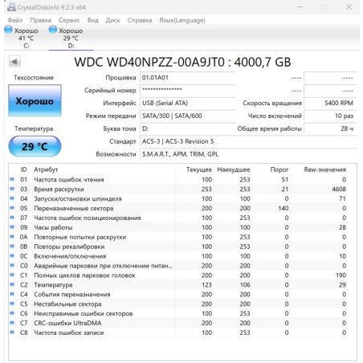Click status dot of row C7
The height and width of the screenshot is (363, 363).
click(12, 323)
